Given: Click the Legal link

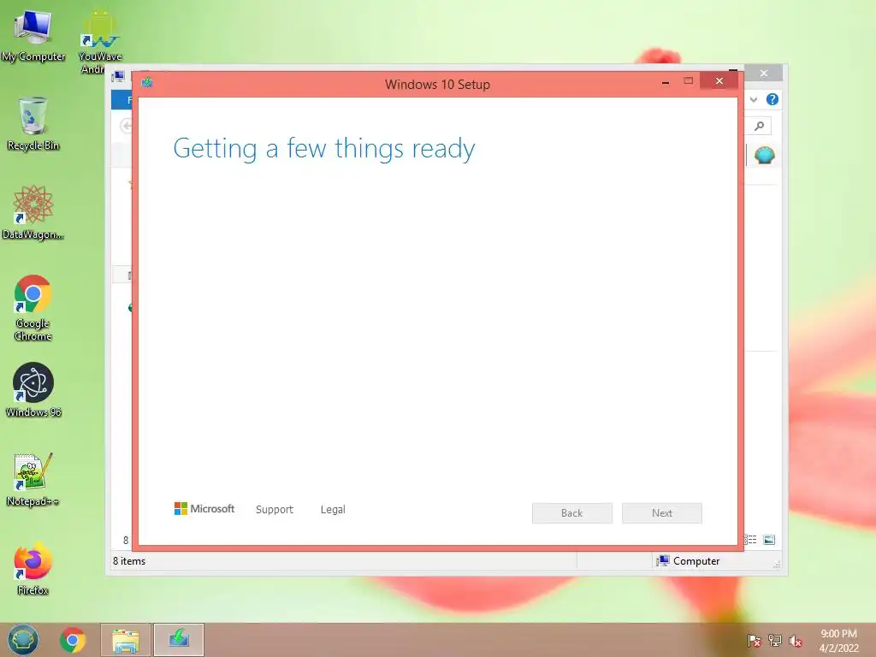Looking at the screenshot, I should coord(333,510).
